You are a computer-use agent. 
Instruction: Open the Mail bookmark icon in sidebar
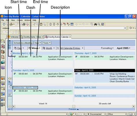[3, 41]
